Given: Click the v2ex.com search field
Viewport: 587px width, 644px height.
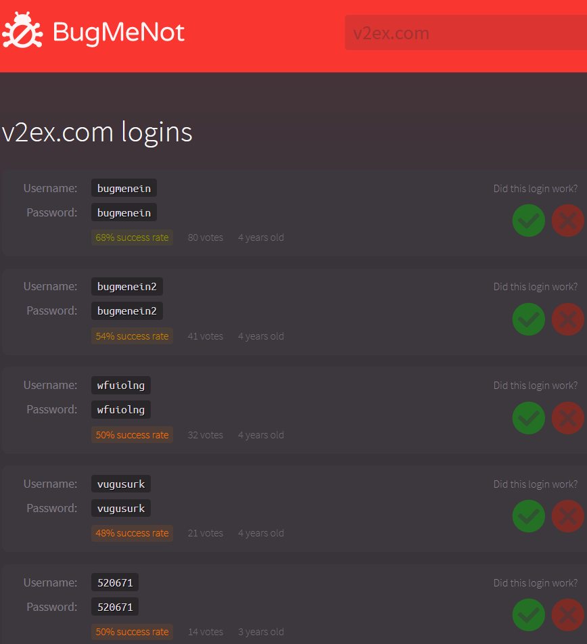Looking at the screenshot, I should tap(465, 33).
